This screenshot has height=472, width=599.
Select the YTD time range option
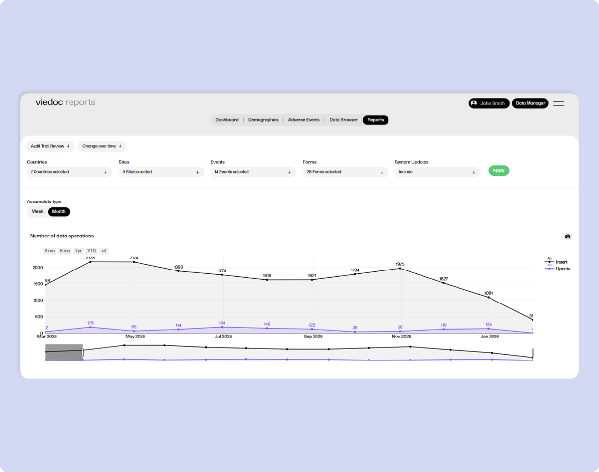pos(91,251)
